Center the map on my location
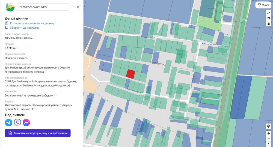The width and height of the screenshot is (273, 147). pos(269,126)
